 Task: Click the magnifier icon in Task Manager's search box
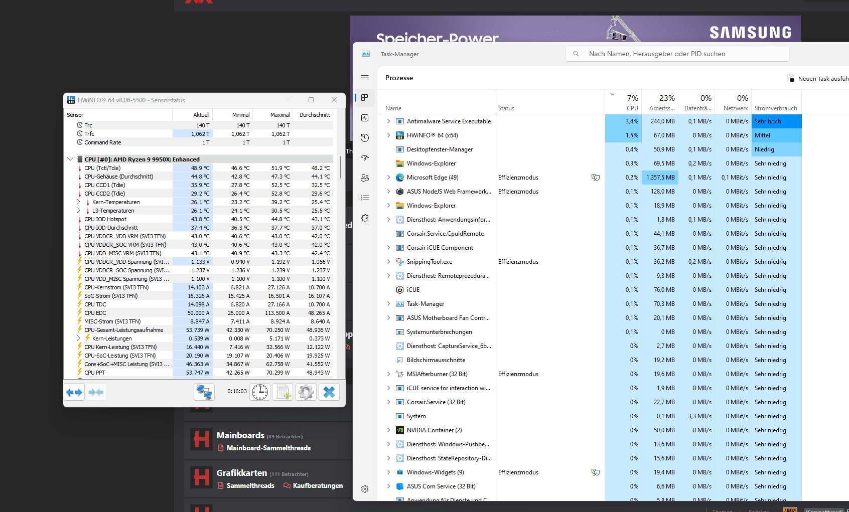point(576,54)
